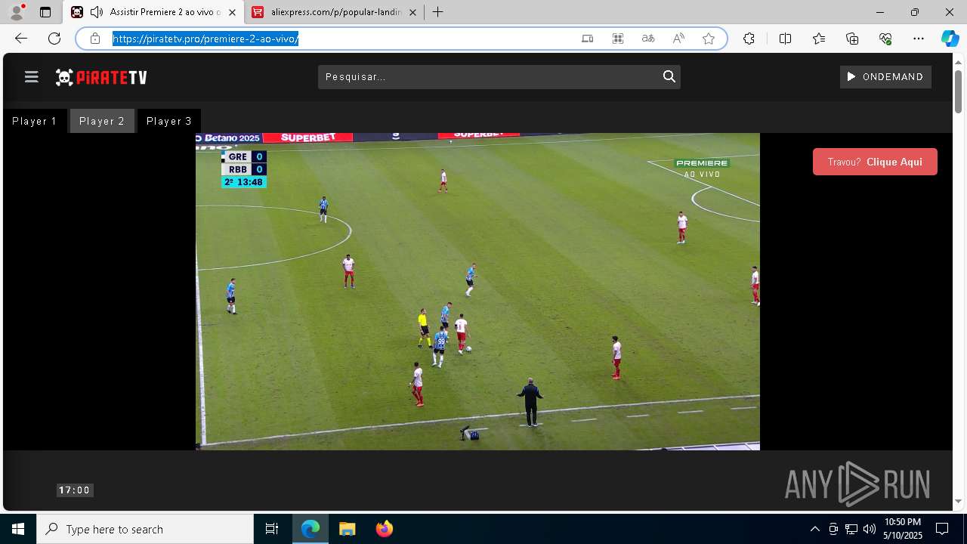
Task: Open Firefox from the taskbar
Action: (x=384, y=529)
